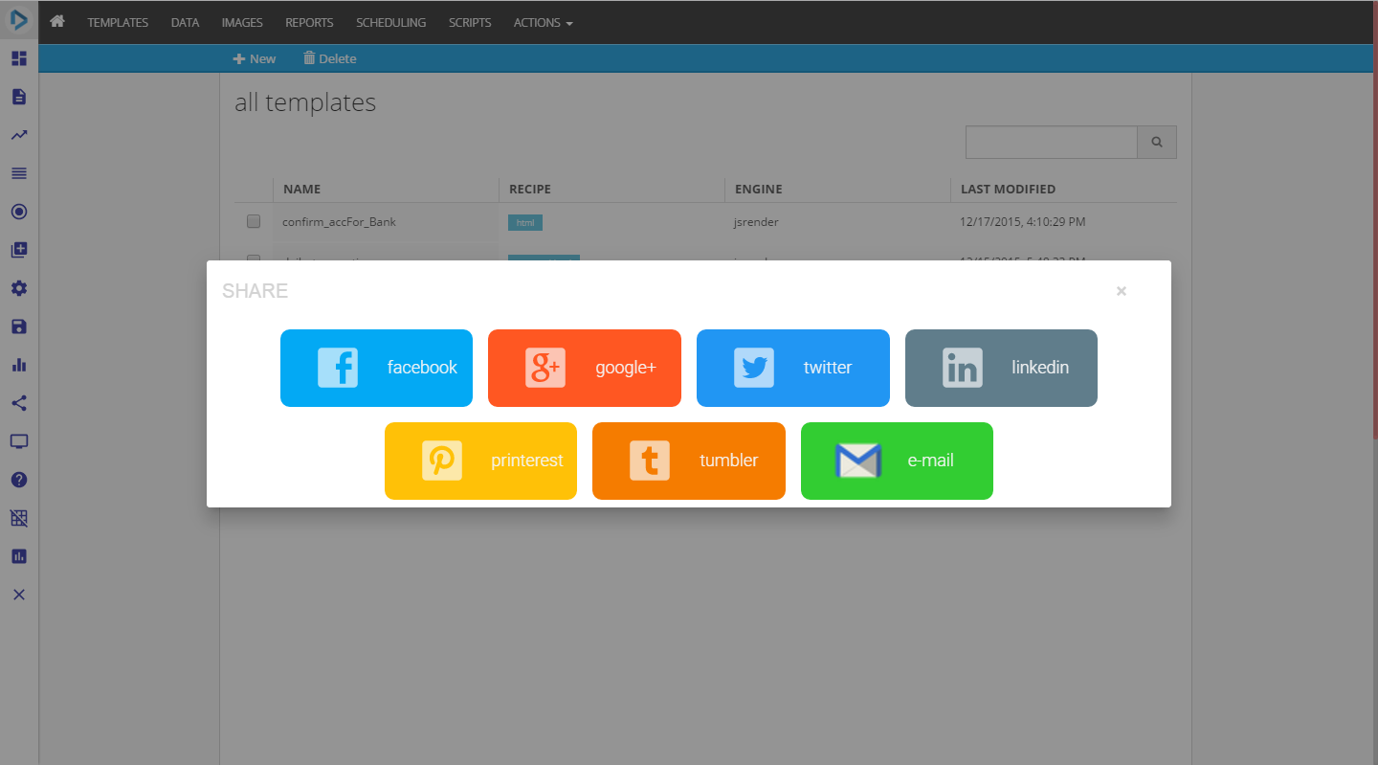Click the X icon at sidebar bottom

tap(19, 595)
